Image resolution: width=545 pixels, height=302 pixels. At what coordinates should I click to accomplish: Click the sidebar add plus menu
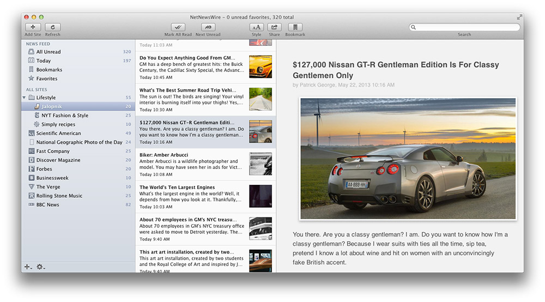pyautogui.click(x=28, y=267)
